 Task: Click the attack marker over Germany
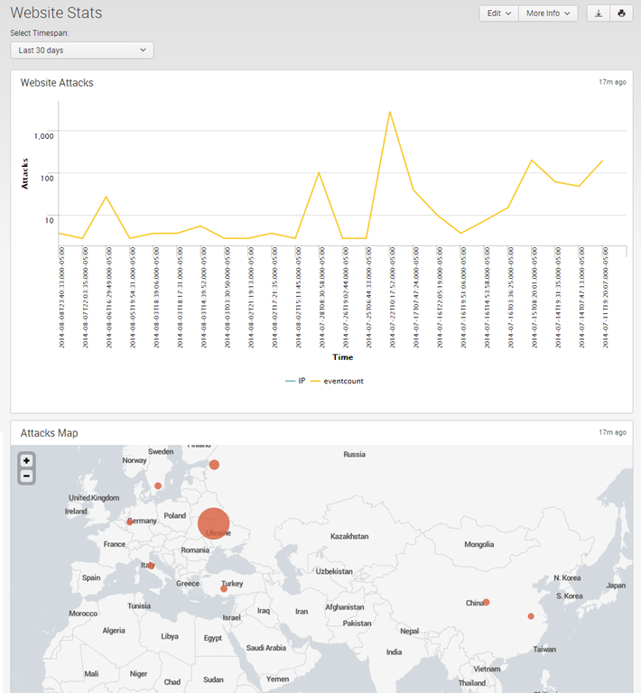tap(130, 522)
